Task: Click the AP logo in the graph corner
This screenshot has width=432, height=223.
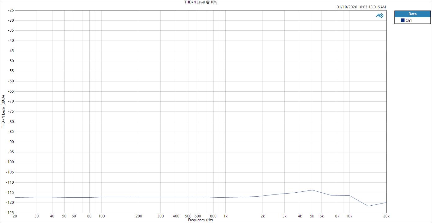Action: click(380, 15)
